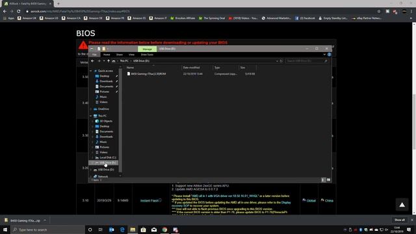Click USB Drive (D:) in the breadcrumb path
This screenshot has height=234, width=416.
coord(141,61)
